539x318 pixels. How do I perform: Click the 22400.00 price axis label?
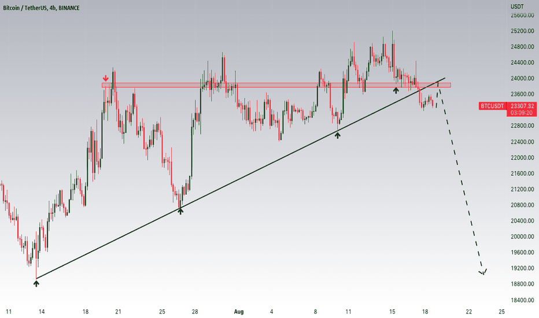tap(522, 142)
